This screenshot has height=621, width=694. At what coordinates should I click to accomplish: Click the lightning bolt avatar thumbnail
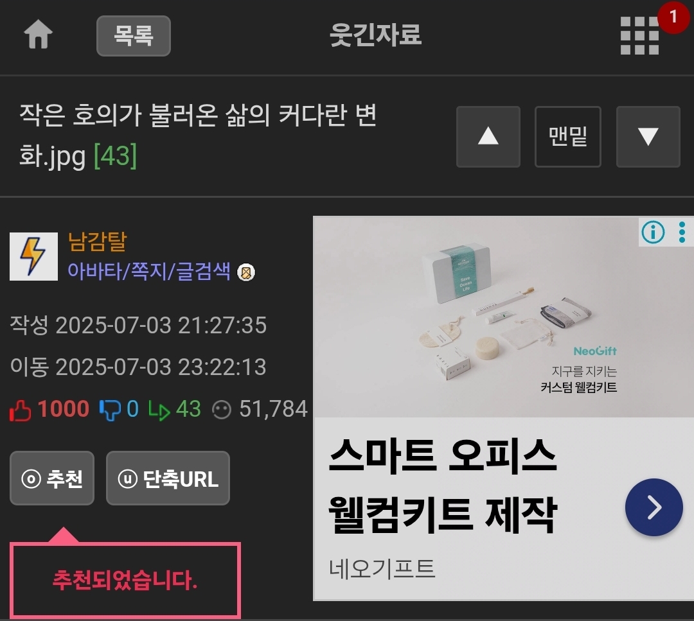pos(33,256)
